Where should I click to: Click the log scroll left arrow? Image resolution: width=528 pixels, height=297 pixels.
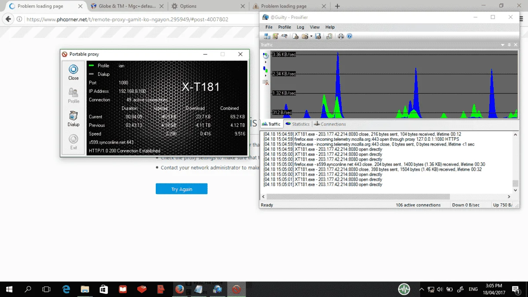pyautogui.click(x=264, y=197)
